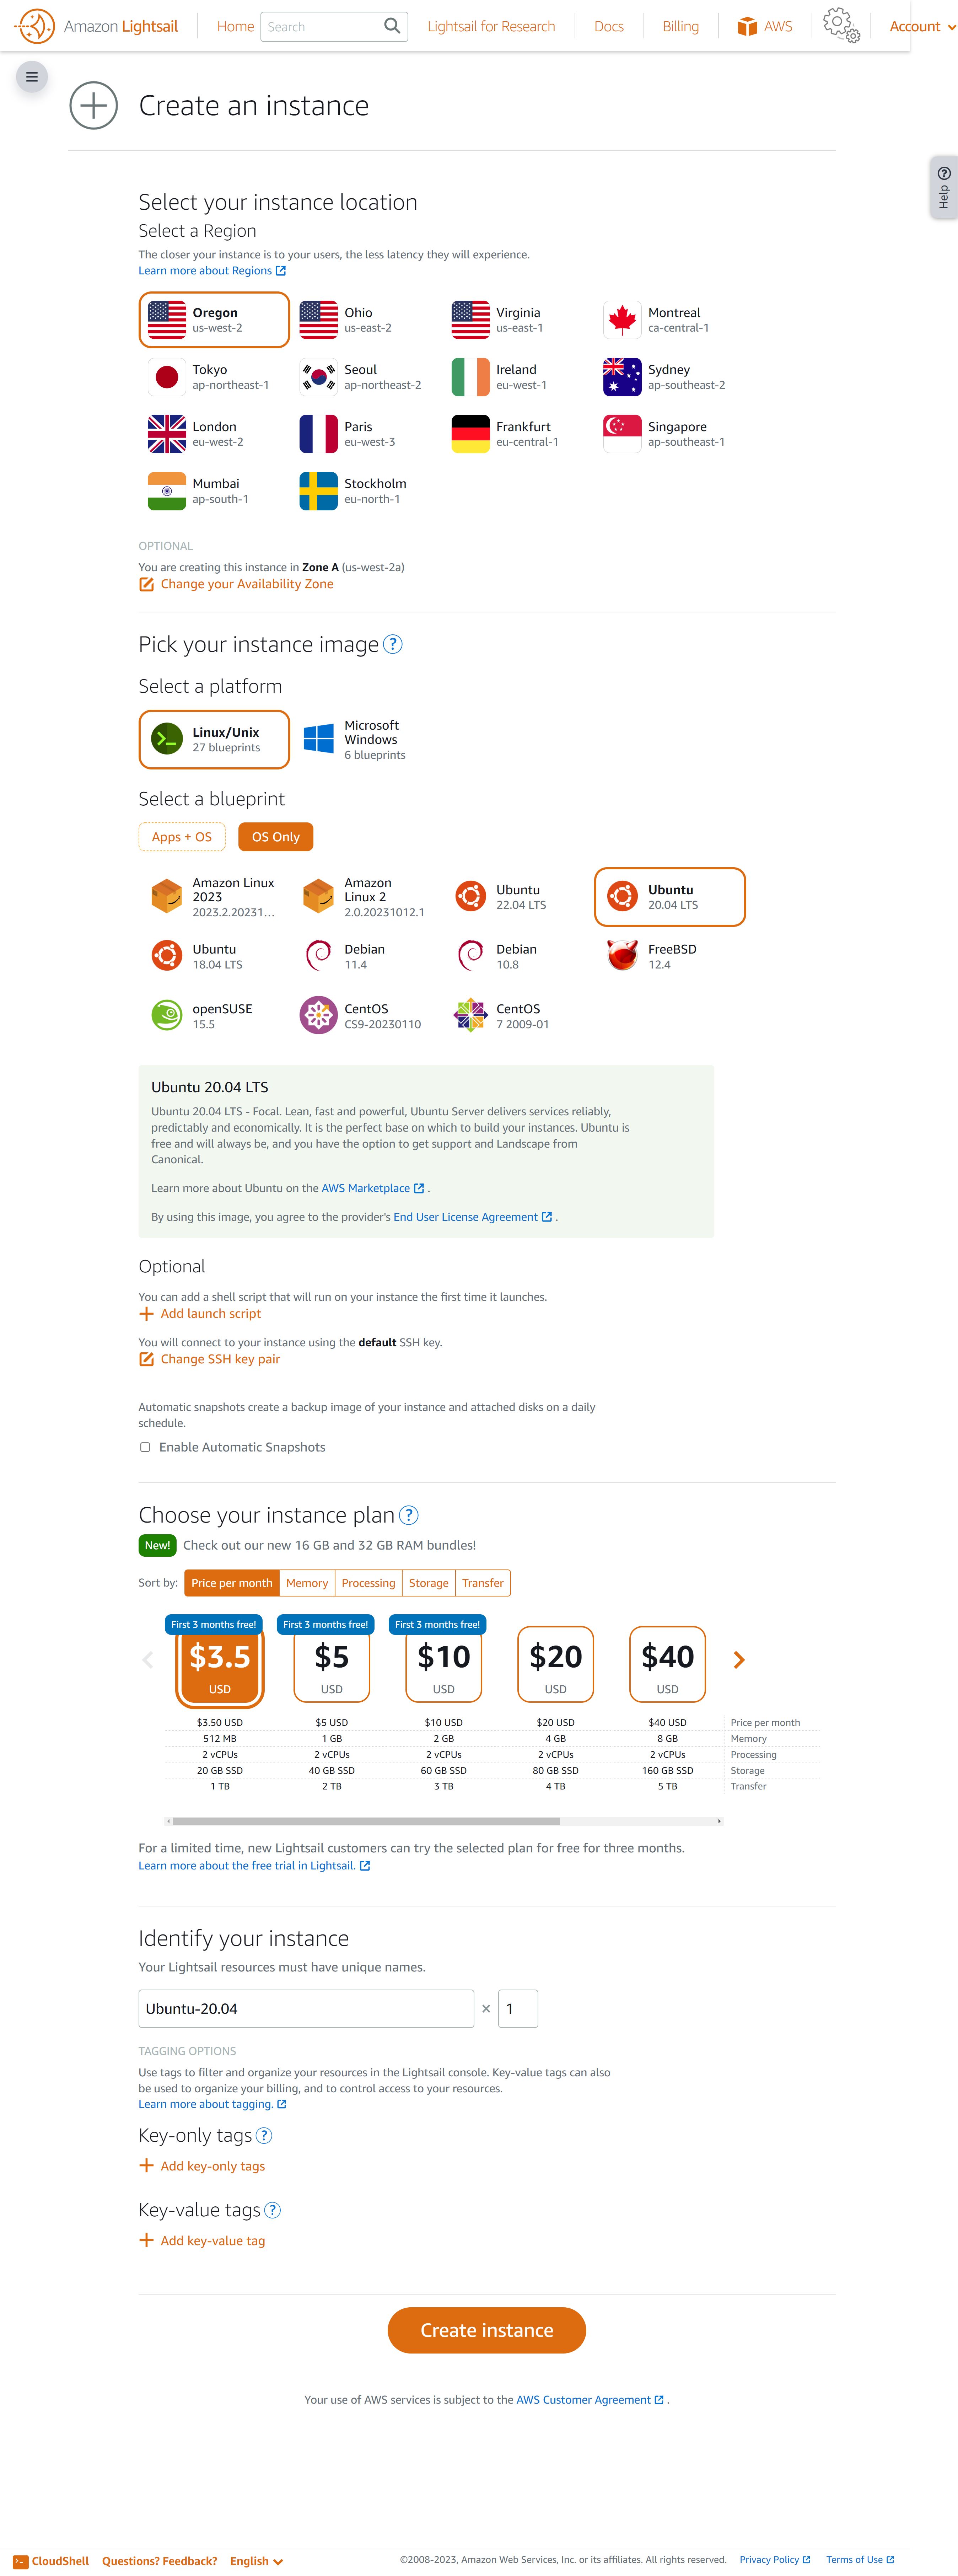
Task: Click the Amazon Lightsail logo icon
Action: [35, 26]
